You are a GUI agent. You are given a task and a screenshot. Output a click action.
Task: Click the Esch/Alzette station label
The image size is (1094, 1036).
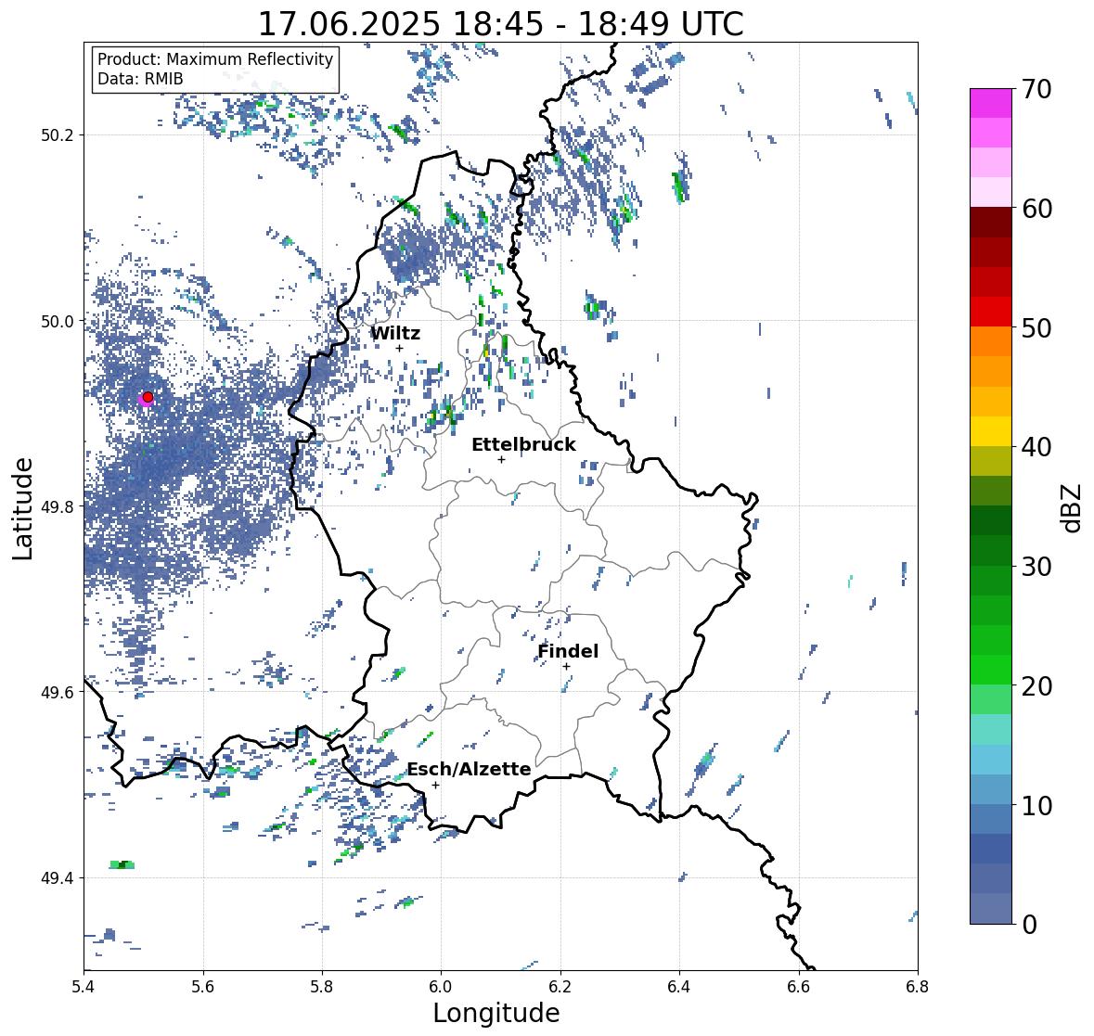tap(469, 769)
